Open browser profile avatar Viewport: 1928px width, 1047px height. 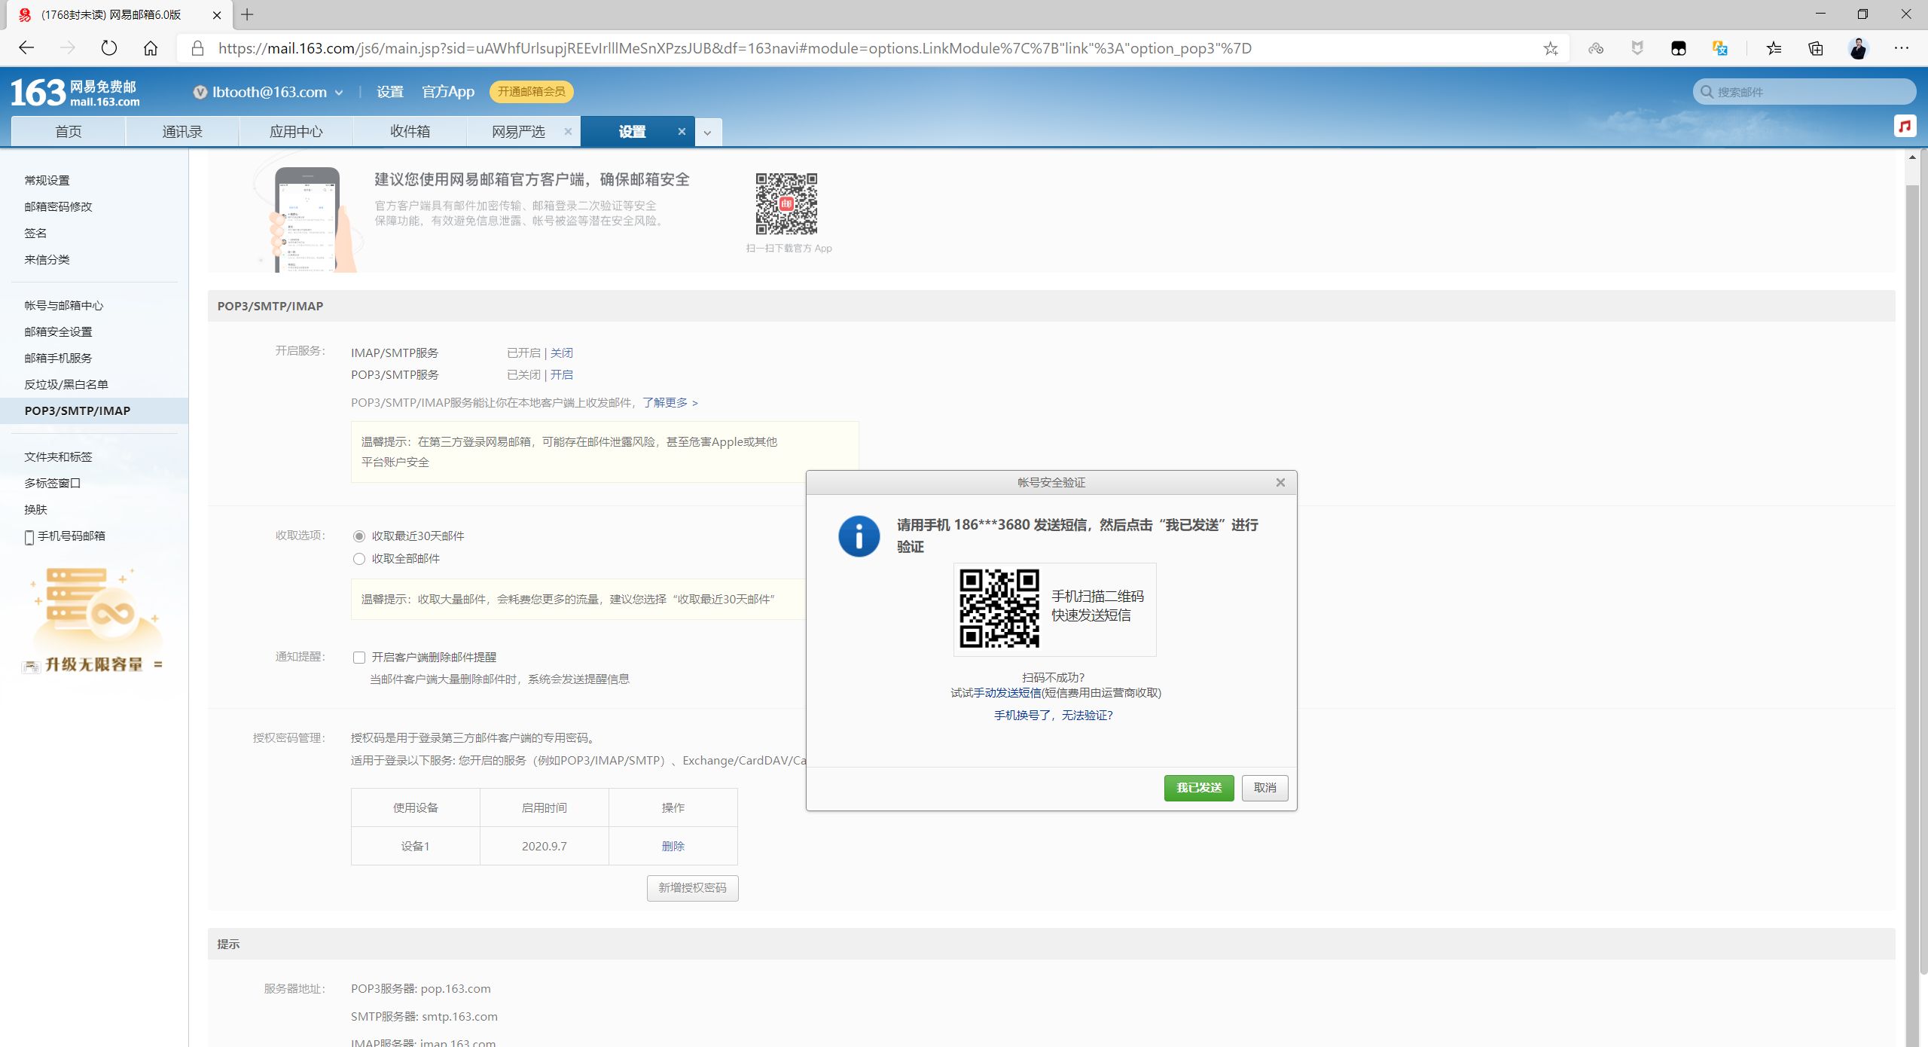[1858, 48]
